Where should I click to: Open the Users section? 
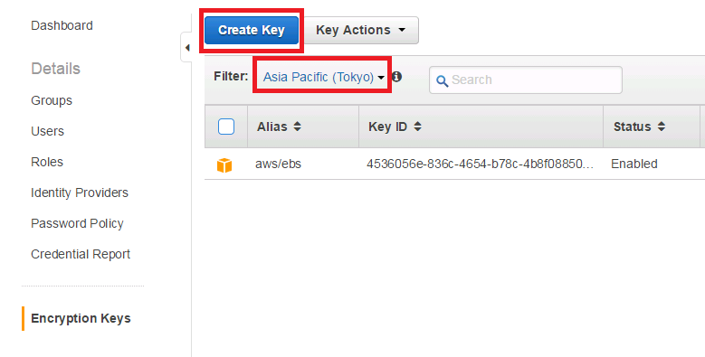point(47,131)
